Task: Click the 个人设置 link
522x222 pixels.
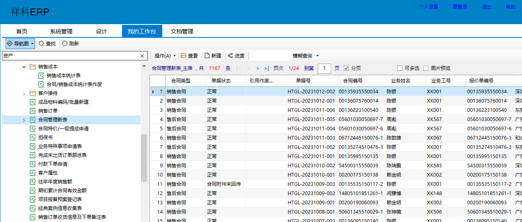Action: tap(428, 7)
